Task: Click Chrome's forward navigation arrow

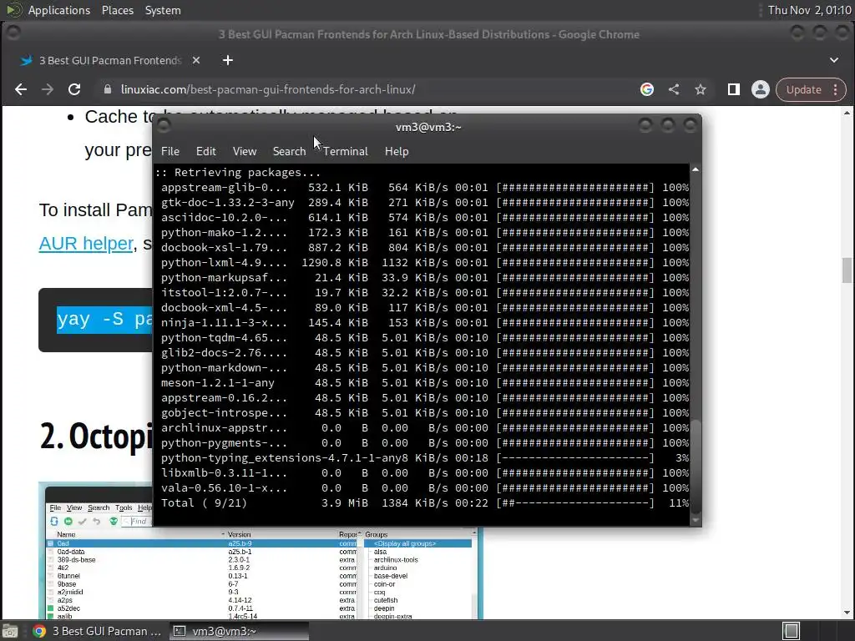Action: click(48, 89)
